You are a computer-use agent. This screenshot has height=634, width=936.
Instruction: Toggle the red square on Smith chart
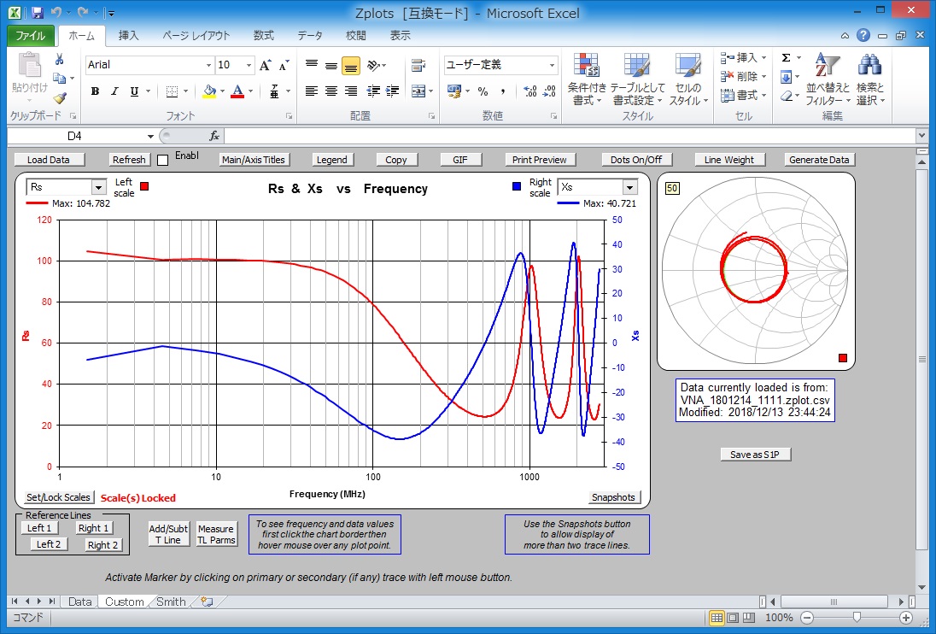(x=843, y=358)
